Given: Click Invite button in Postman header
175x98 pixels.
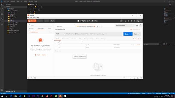Looking at the screenshot, I should click(x=94, y=21).
